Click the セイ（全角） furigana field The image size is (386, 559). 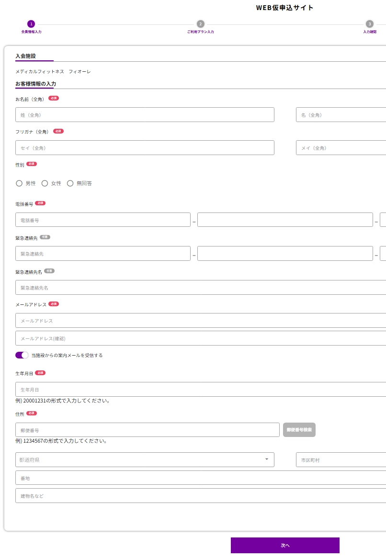point(145,148)
